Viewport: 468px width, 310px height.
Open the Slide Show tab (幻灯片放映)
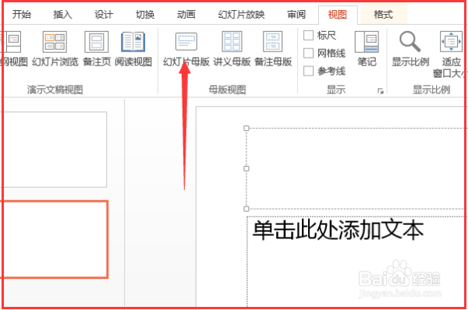pos(241,14)
